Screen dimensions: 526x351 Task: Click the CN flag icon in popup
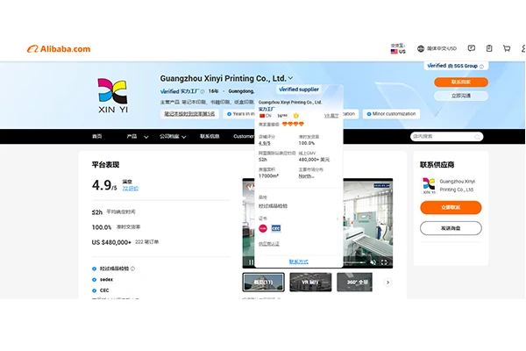pyautogui.click(x=262, y=116)
